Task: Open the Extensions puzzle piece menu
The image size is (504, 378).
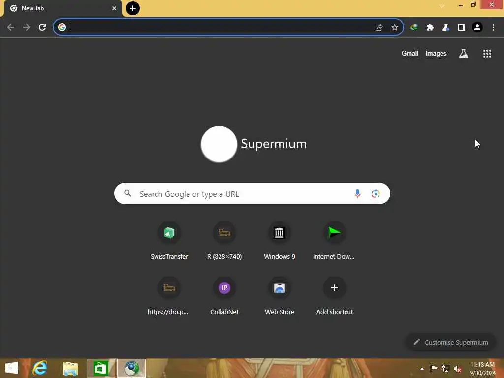Action: coord(430,28)
